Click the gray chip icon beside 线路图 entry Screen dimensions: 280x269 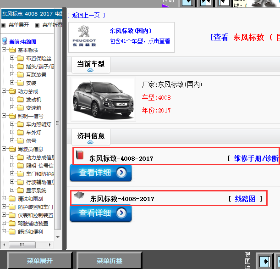pos(79,195)
